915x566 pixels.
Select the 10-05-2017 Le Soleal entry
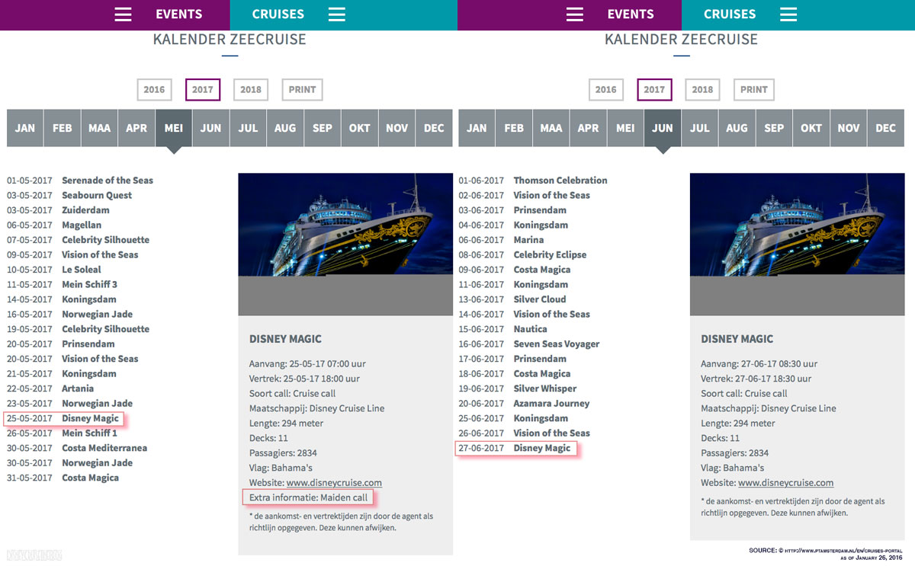(54, 270)
